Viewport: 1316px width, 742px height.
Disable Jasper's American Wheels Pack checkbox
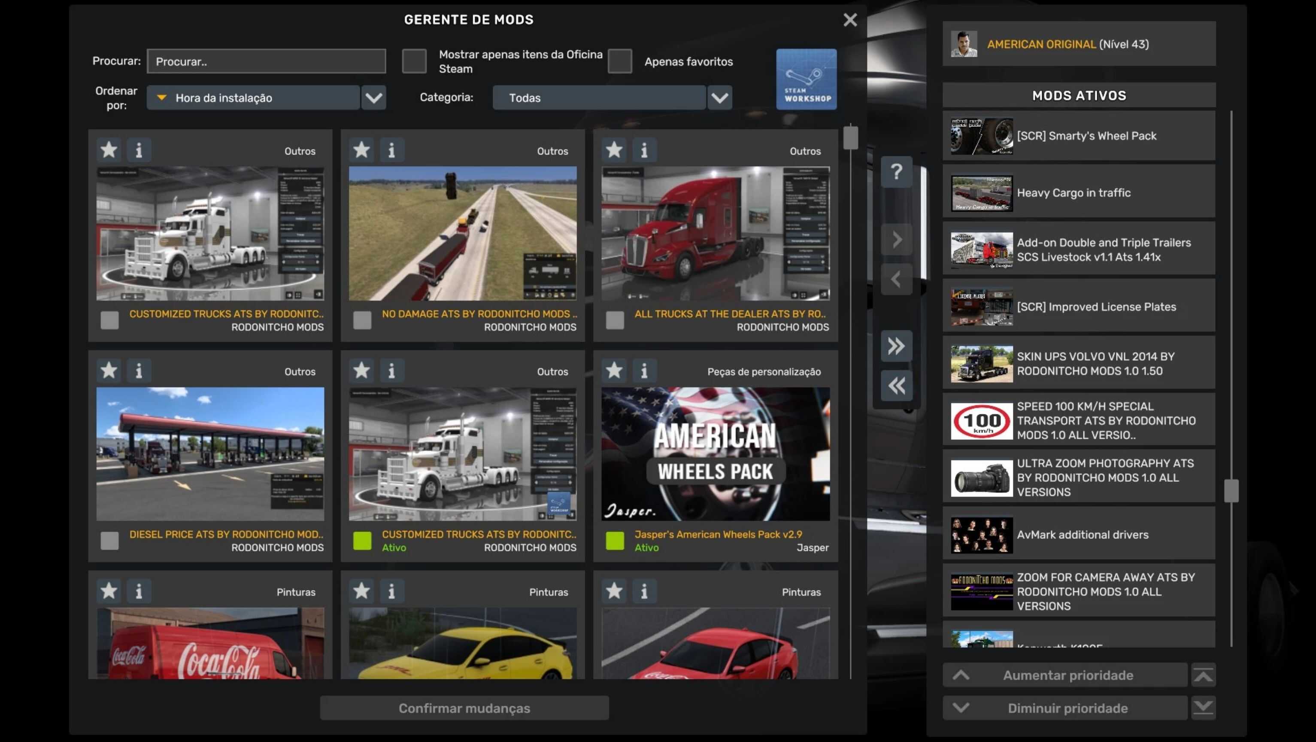coord(615,541)
